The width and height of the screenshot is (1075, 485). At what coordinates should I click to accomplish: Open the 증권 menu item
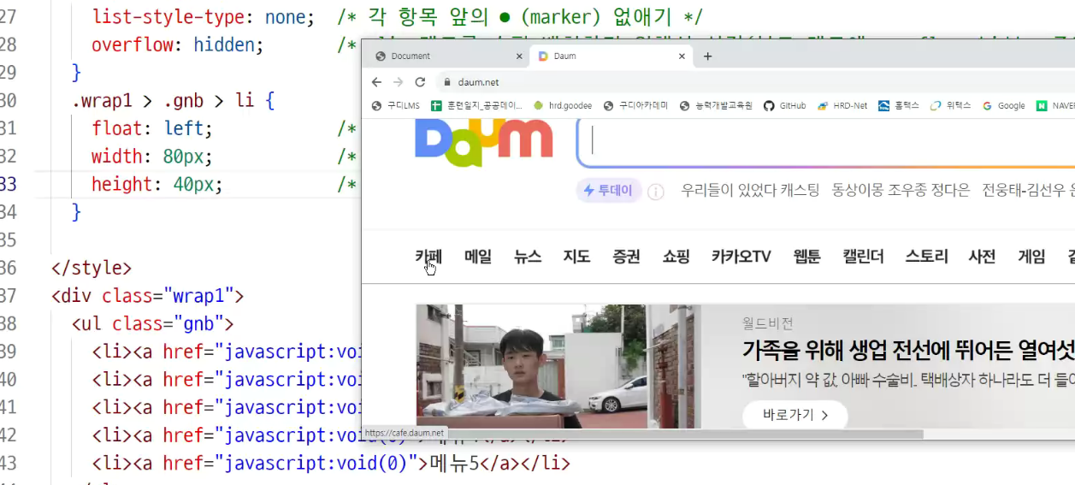pyautogui.click(x=626, y=257)
